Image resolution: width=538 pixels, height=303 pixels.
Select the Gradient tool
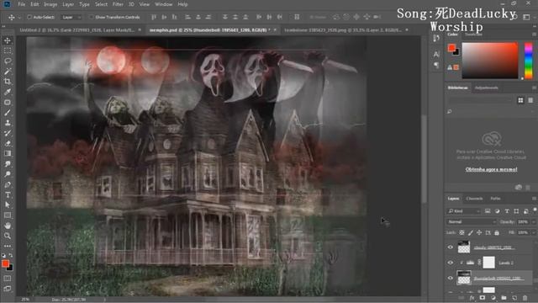click(8, 153)
